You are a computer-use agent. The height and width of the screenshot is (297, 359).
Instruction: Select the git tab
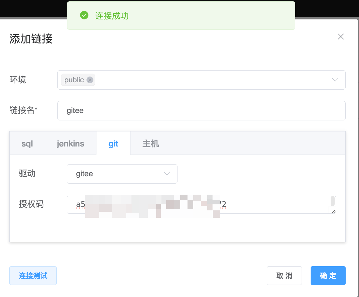coord(113,144)
